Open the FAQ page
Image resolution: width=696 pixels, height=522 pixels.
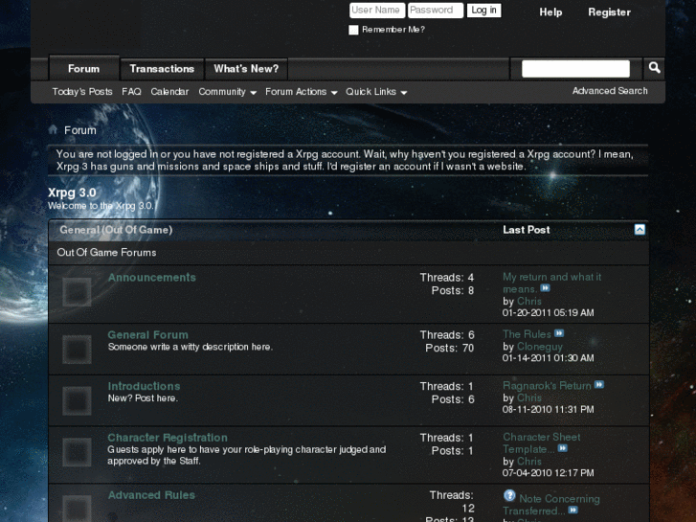pyautogui.click(x=131, y=92)
